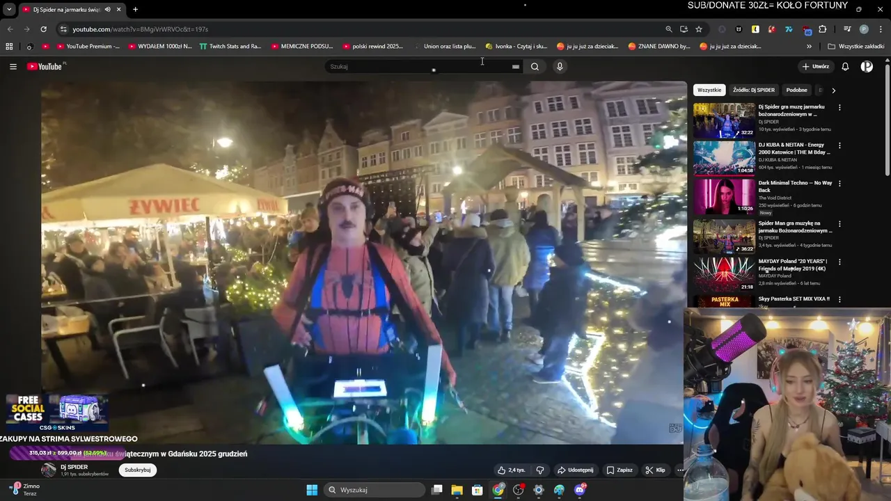The height and width of the screenshot is (501, 891).
Task: Open the zoom magnifier in address bar
Action: (669, 29)
